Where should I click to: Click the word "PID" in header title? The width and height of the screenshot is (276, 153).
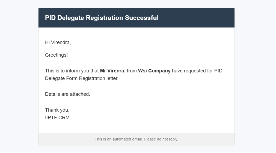click(x=51, y=18)
